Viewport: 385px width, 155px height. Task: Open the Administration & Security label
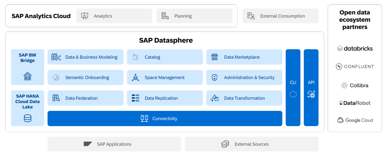pos(249,78)
